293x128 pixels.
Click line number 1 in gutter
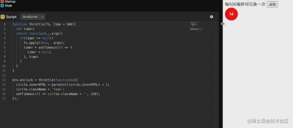(4, 24)
